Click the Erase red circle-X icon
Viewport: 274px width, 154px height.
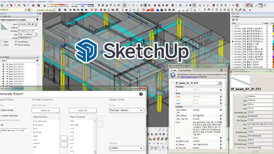click(19, 5)
